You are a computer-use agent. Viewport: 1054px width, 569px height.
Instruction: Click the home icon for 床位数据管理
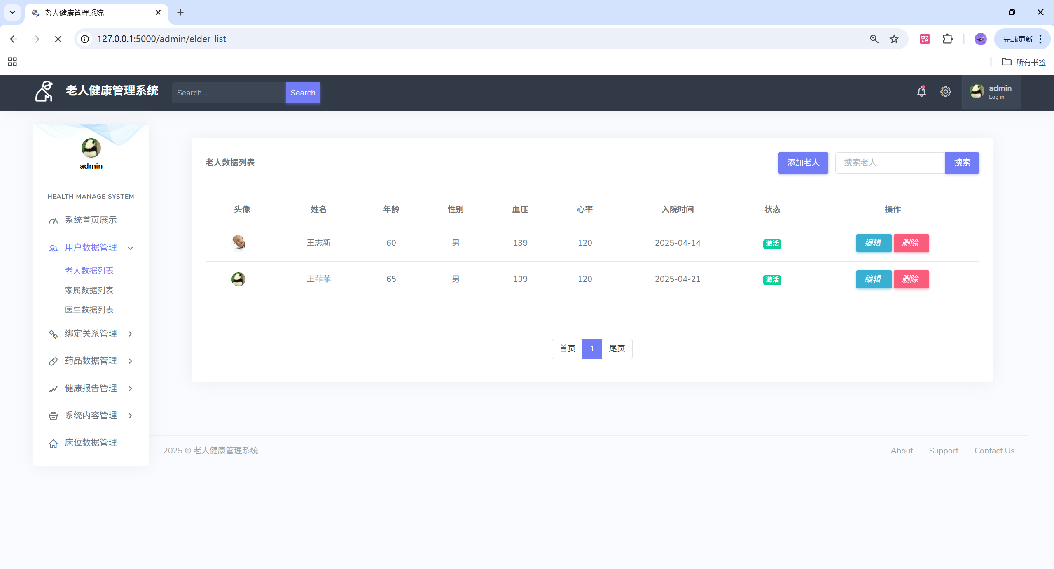(53, 444)
